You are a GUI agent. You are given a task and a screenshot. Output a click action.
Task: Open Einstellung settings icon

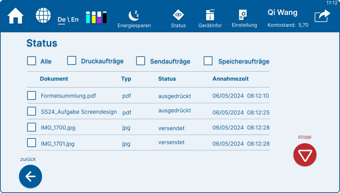coord(244,19)
